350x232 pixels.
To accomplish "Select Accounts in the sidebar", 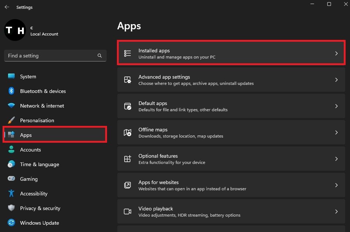I will pos(30,150).
